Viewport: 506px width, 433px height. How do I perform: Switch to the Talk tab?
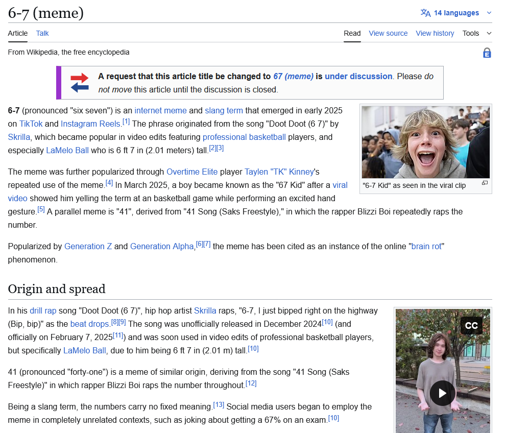[x=42, y=33]
